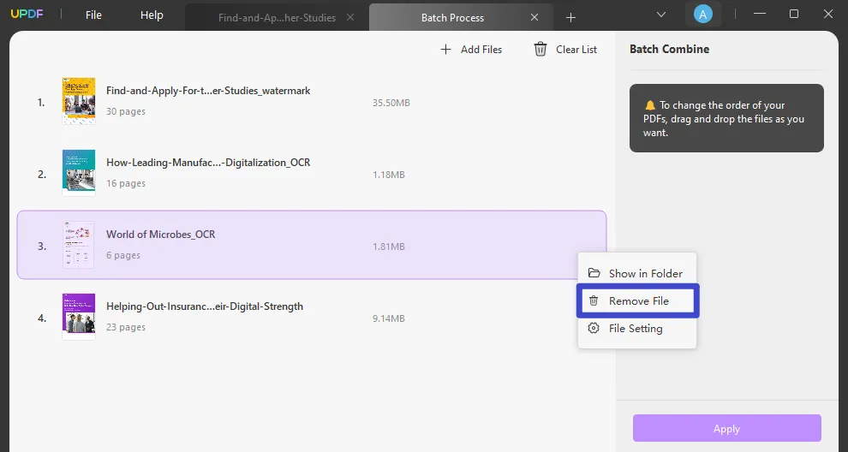Expand the tab list dropdown arrow
Image resolution: width=848 pixels, height=452 pixels.
[661, 15]
